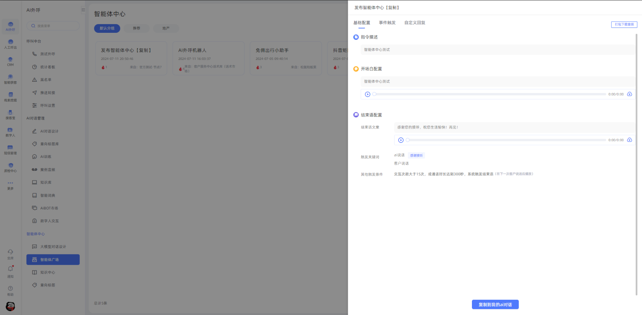Switch to the 事件触发 tab
Screen dimensions: 642x315
pos(387,23)
